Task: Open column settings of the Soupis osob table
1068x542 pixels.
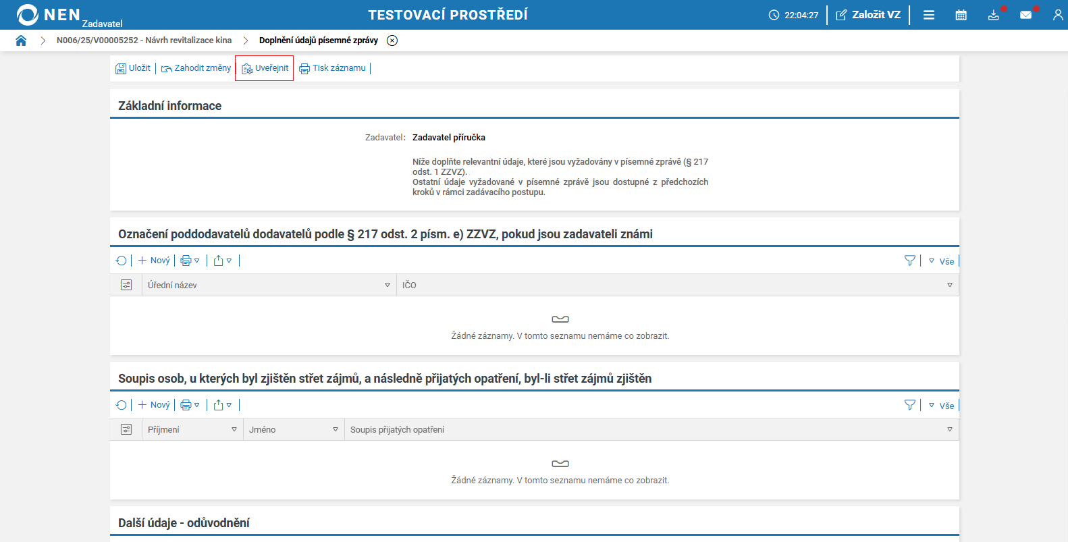Action: tap(126, 429)
